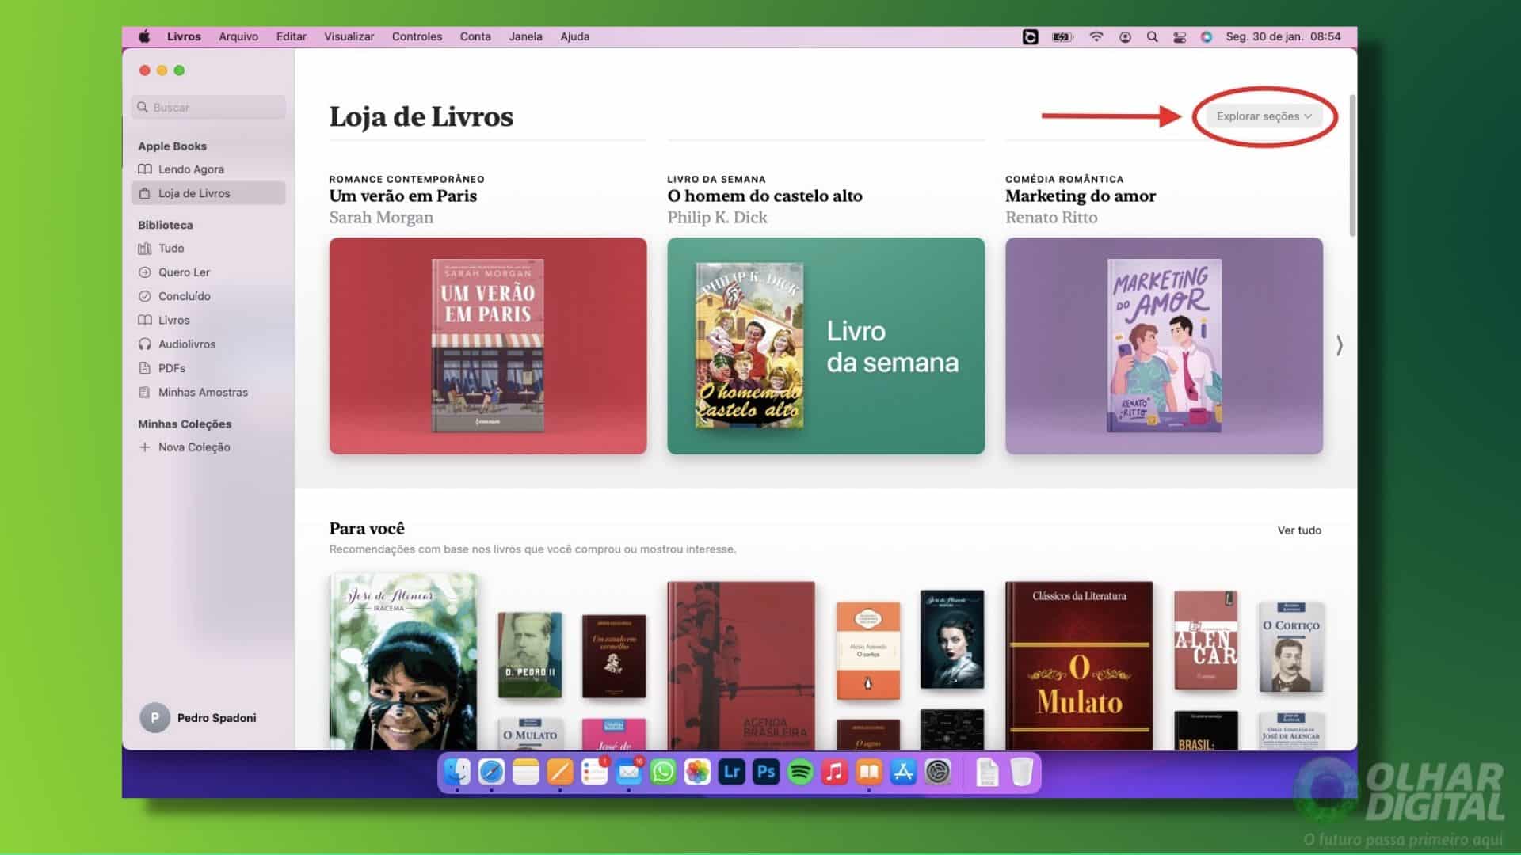Image resolution: width=1521 pixels, height=855 pixels.
Task: Open the Conta menu
Action: pyautogui.click(x=475, y=36)
